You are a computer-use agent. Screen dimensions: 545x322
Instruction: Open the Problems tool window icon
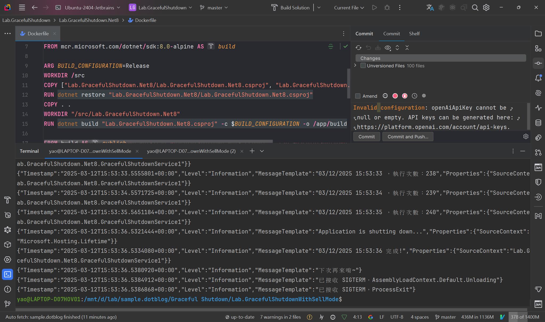[x=7, y=289]
